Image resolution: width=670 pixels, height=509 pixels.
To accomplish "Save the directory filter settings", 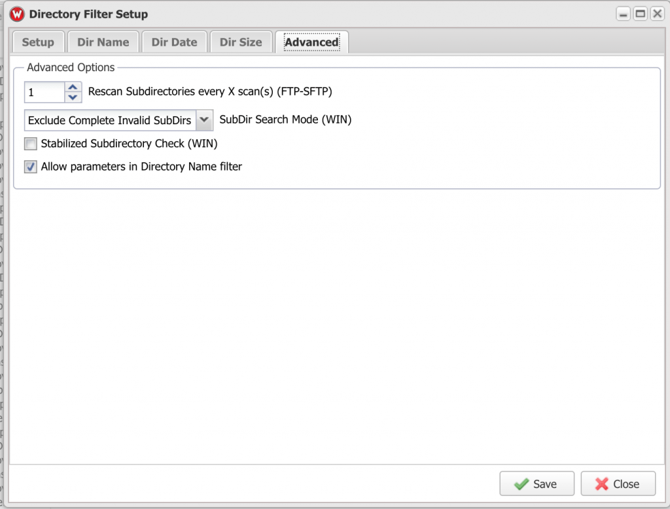I will (x=537, y=484).
